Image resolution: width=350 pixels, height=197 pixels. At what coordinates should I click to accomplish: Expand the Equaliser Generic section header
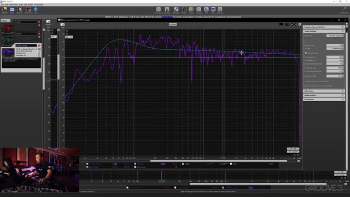[x=324, y=27]
